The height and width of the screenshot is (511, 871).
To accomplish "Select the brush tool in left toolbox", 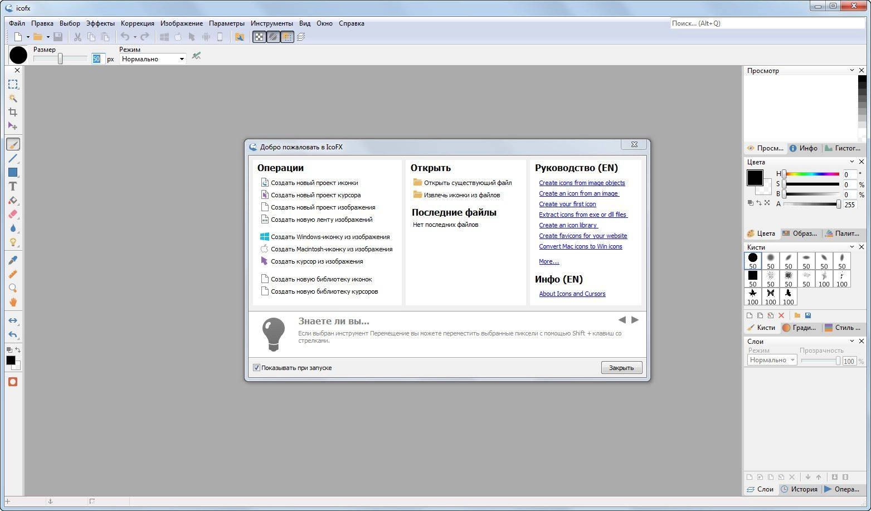I will click(13, 144).
